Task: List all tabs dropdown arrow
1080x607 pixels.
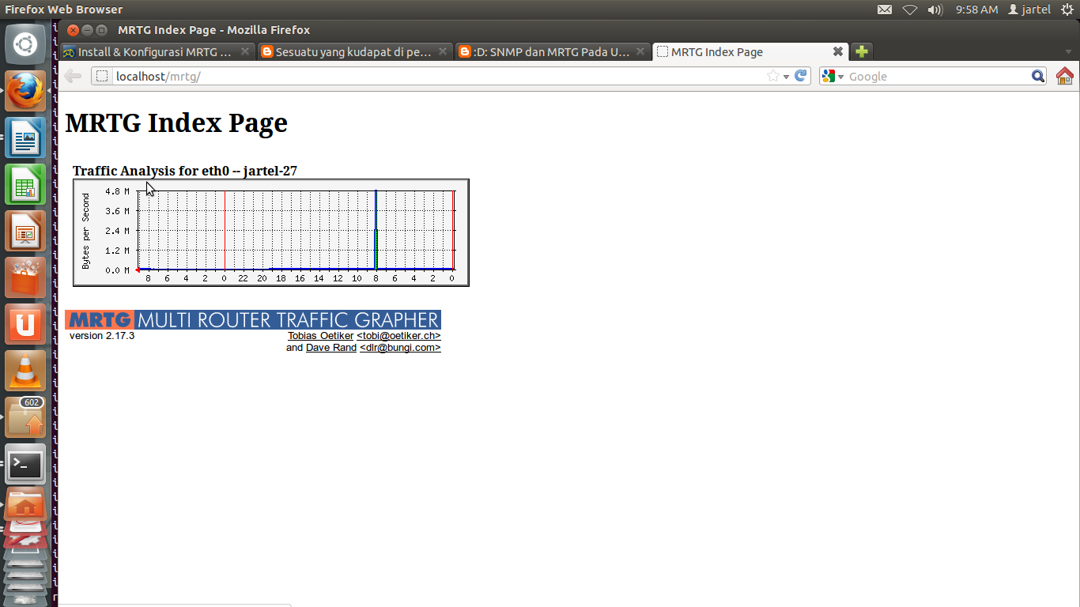Action: pos(1067,52)
